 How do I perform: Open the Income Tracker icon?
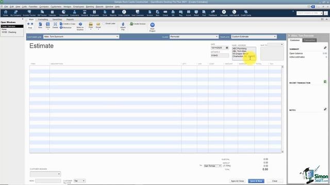click(x=29, y=13)
